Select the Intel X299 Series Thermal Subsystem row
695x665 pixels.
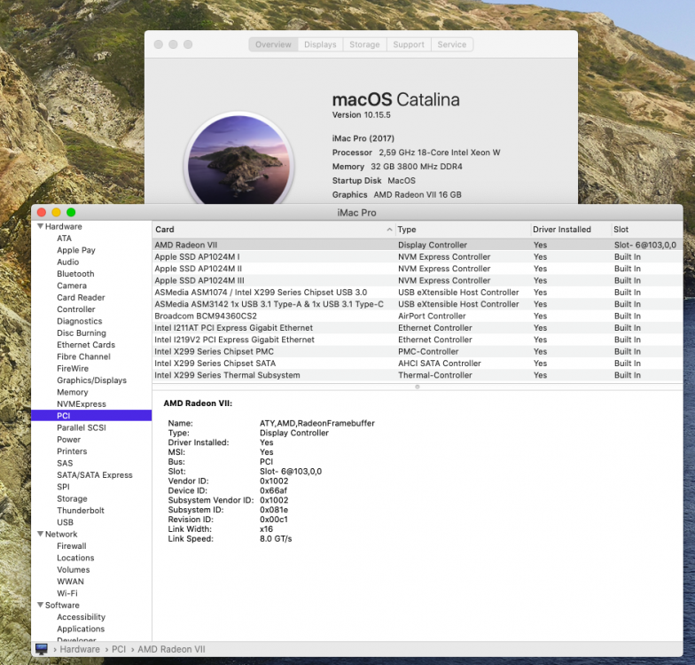click(x=417, y=375)
